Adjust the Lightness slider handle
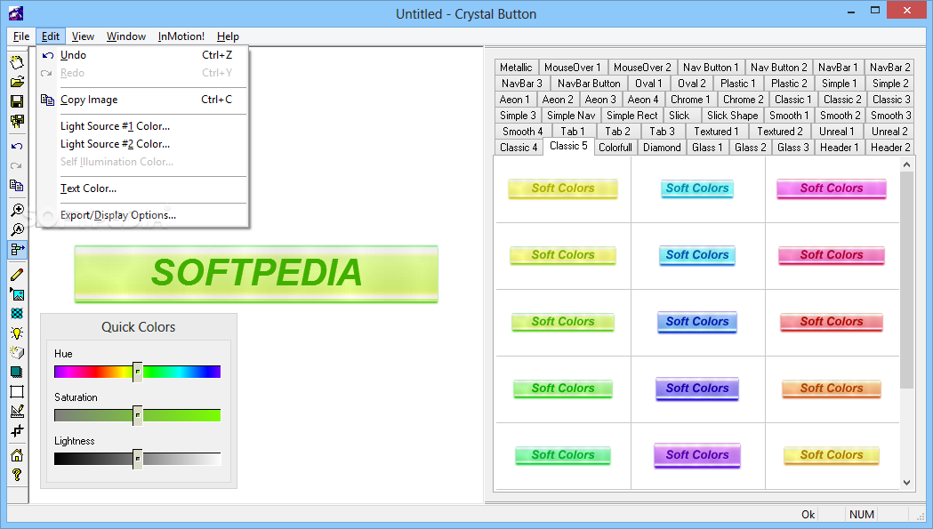Viewport: 933px width, 529px height. 138,459
